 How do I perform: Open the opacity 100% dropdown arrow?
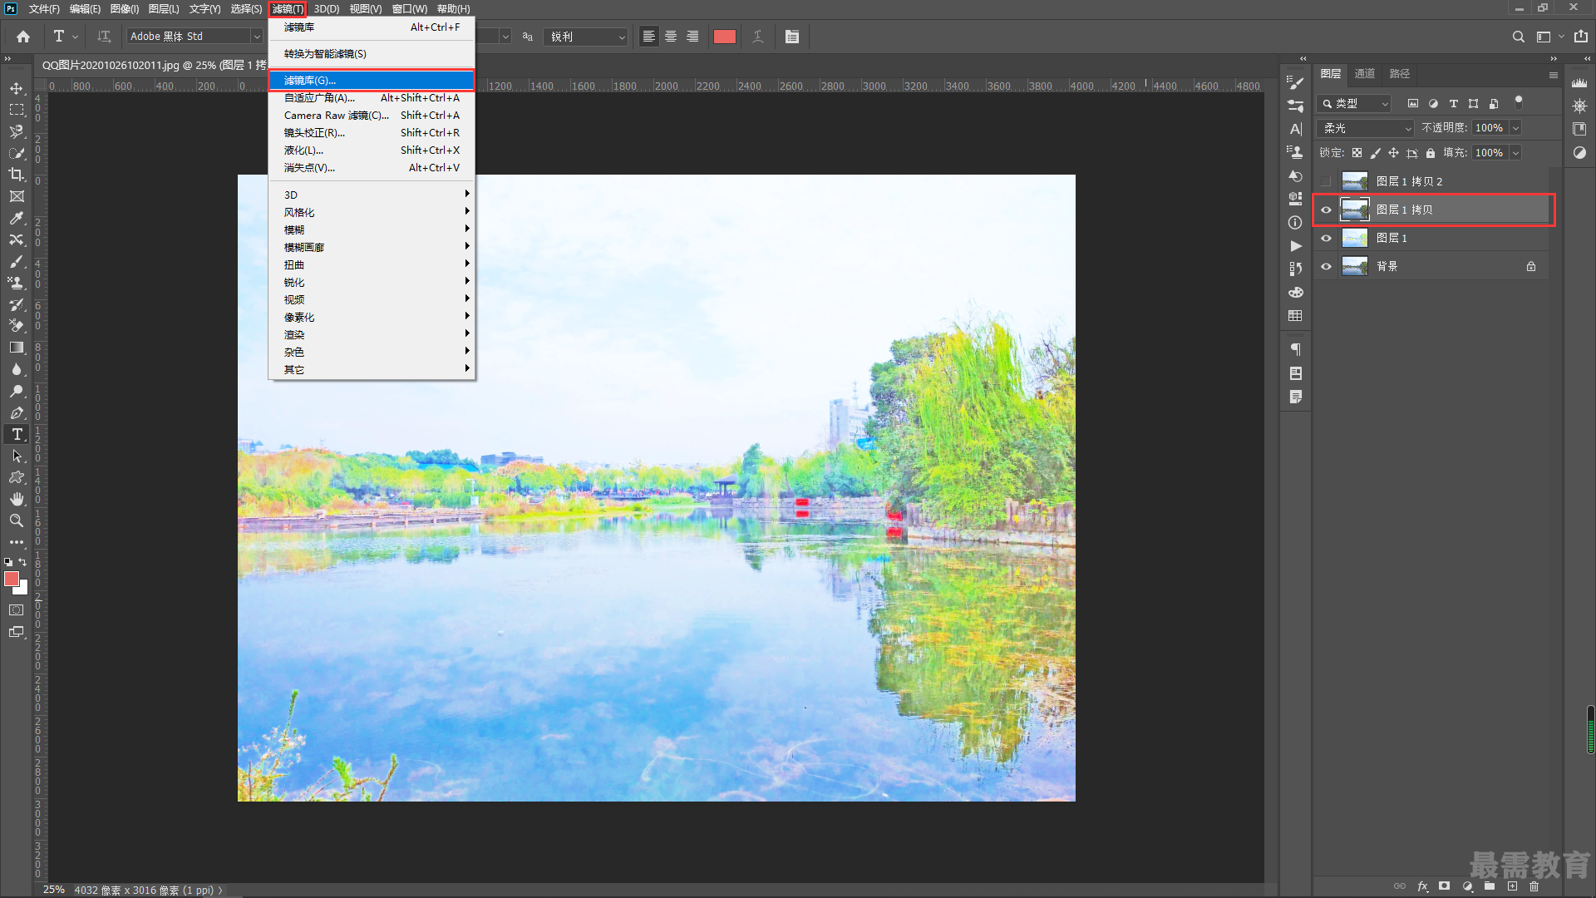[x=1515, y=128]
